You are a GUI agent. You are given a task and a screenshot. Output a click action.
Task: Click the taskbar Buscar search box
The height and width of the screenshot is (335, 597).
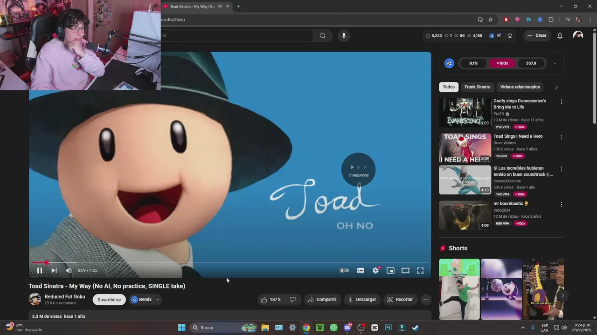tap(224, 328)
